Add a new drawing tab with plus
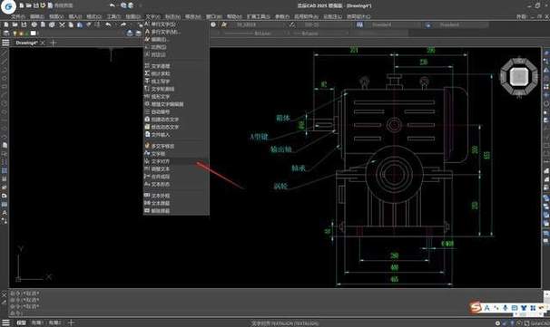550x327 pixels. [x=54, y=43]
